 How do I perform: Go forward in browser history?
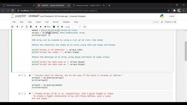point(8,10)
